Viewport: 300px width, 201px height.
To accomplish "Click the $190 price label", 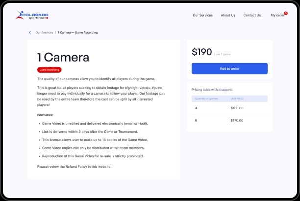I will (201, 52).
